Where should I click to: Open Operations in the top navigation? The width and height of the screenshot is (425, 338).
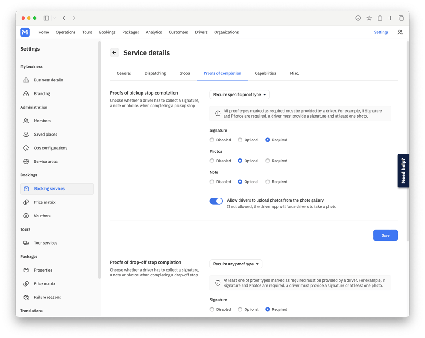[x=66, y=32]
